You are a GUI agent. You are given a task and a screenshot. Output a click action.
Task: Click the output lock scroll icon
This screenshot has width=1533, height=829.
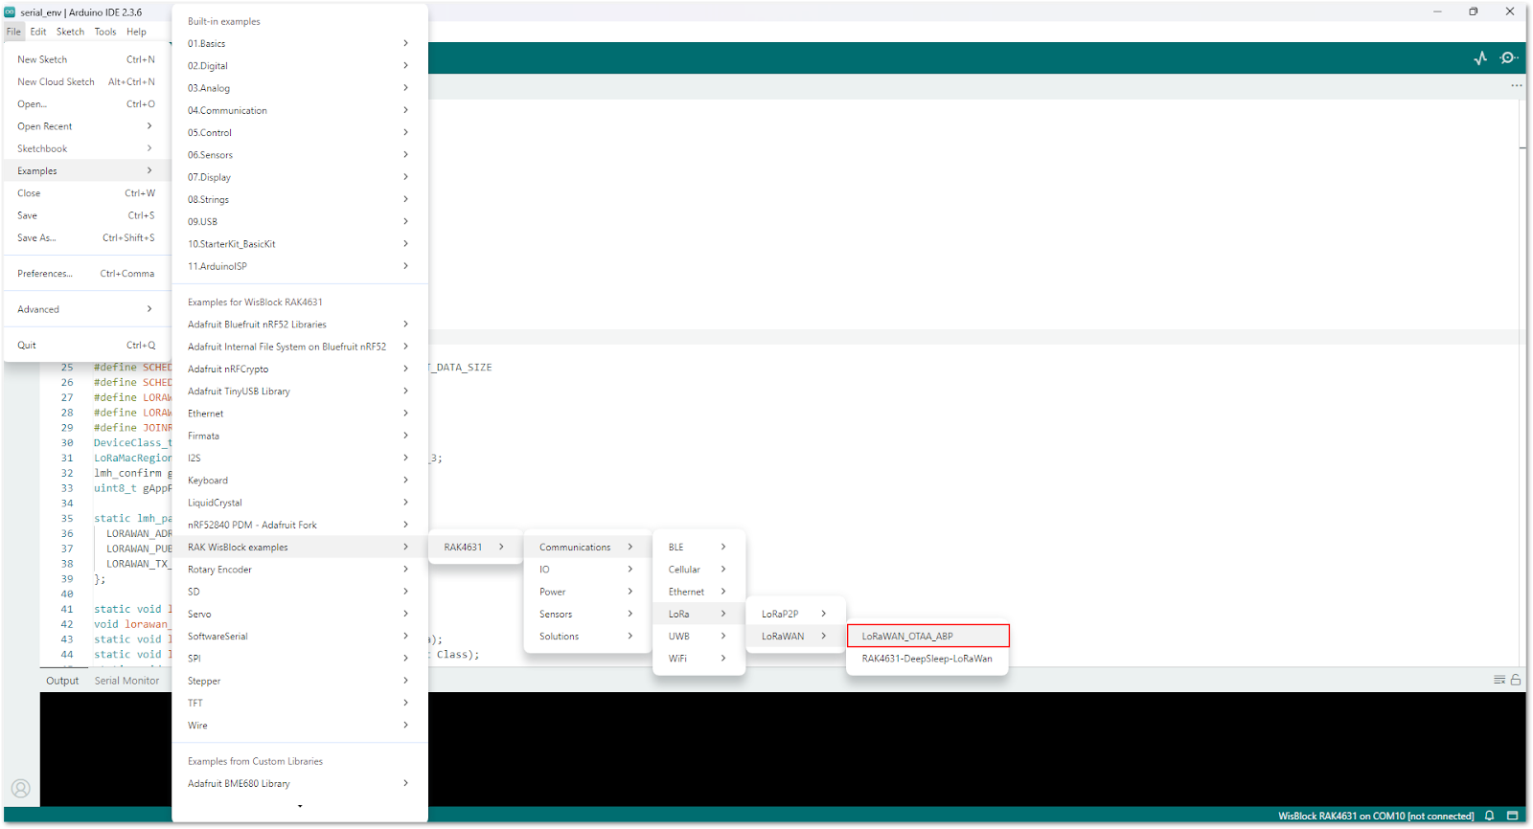(1516, 681)
